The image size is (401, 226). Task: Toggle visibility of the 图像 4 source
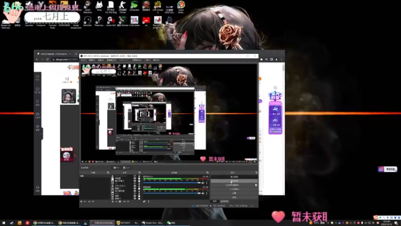click(x=135, y=198)
